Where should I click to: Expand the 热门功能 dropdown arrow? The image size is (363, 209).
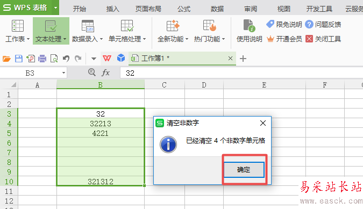pyautogui.click(x=223, y=39)
